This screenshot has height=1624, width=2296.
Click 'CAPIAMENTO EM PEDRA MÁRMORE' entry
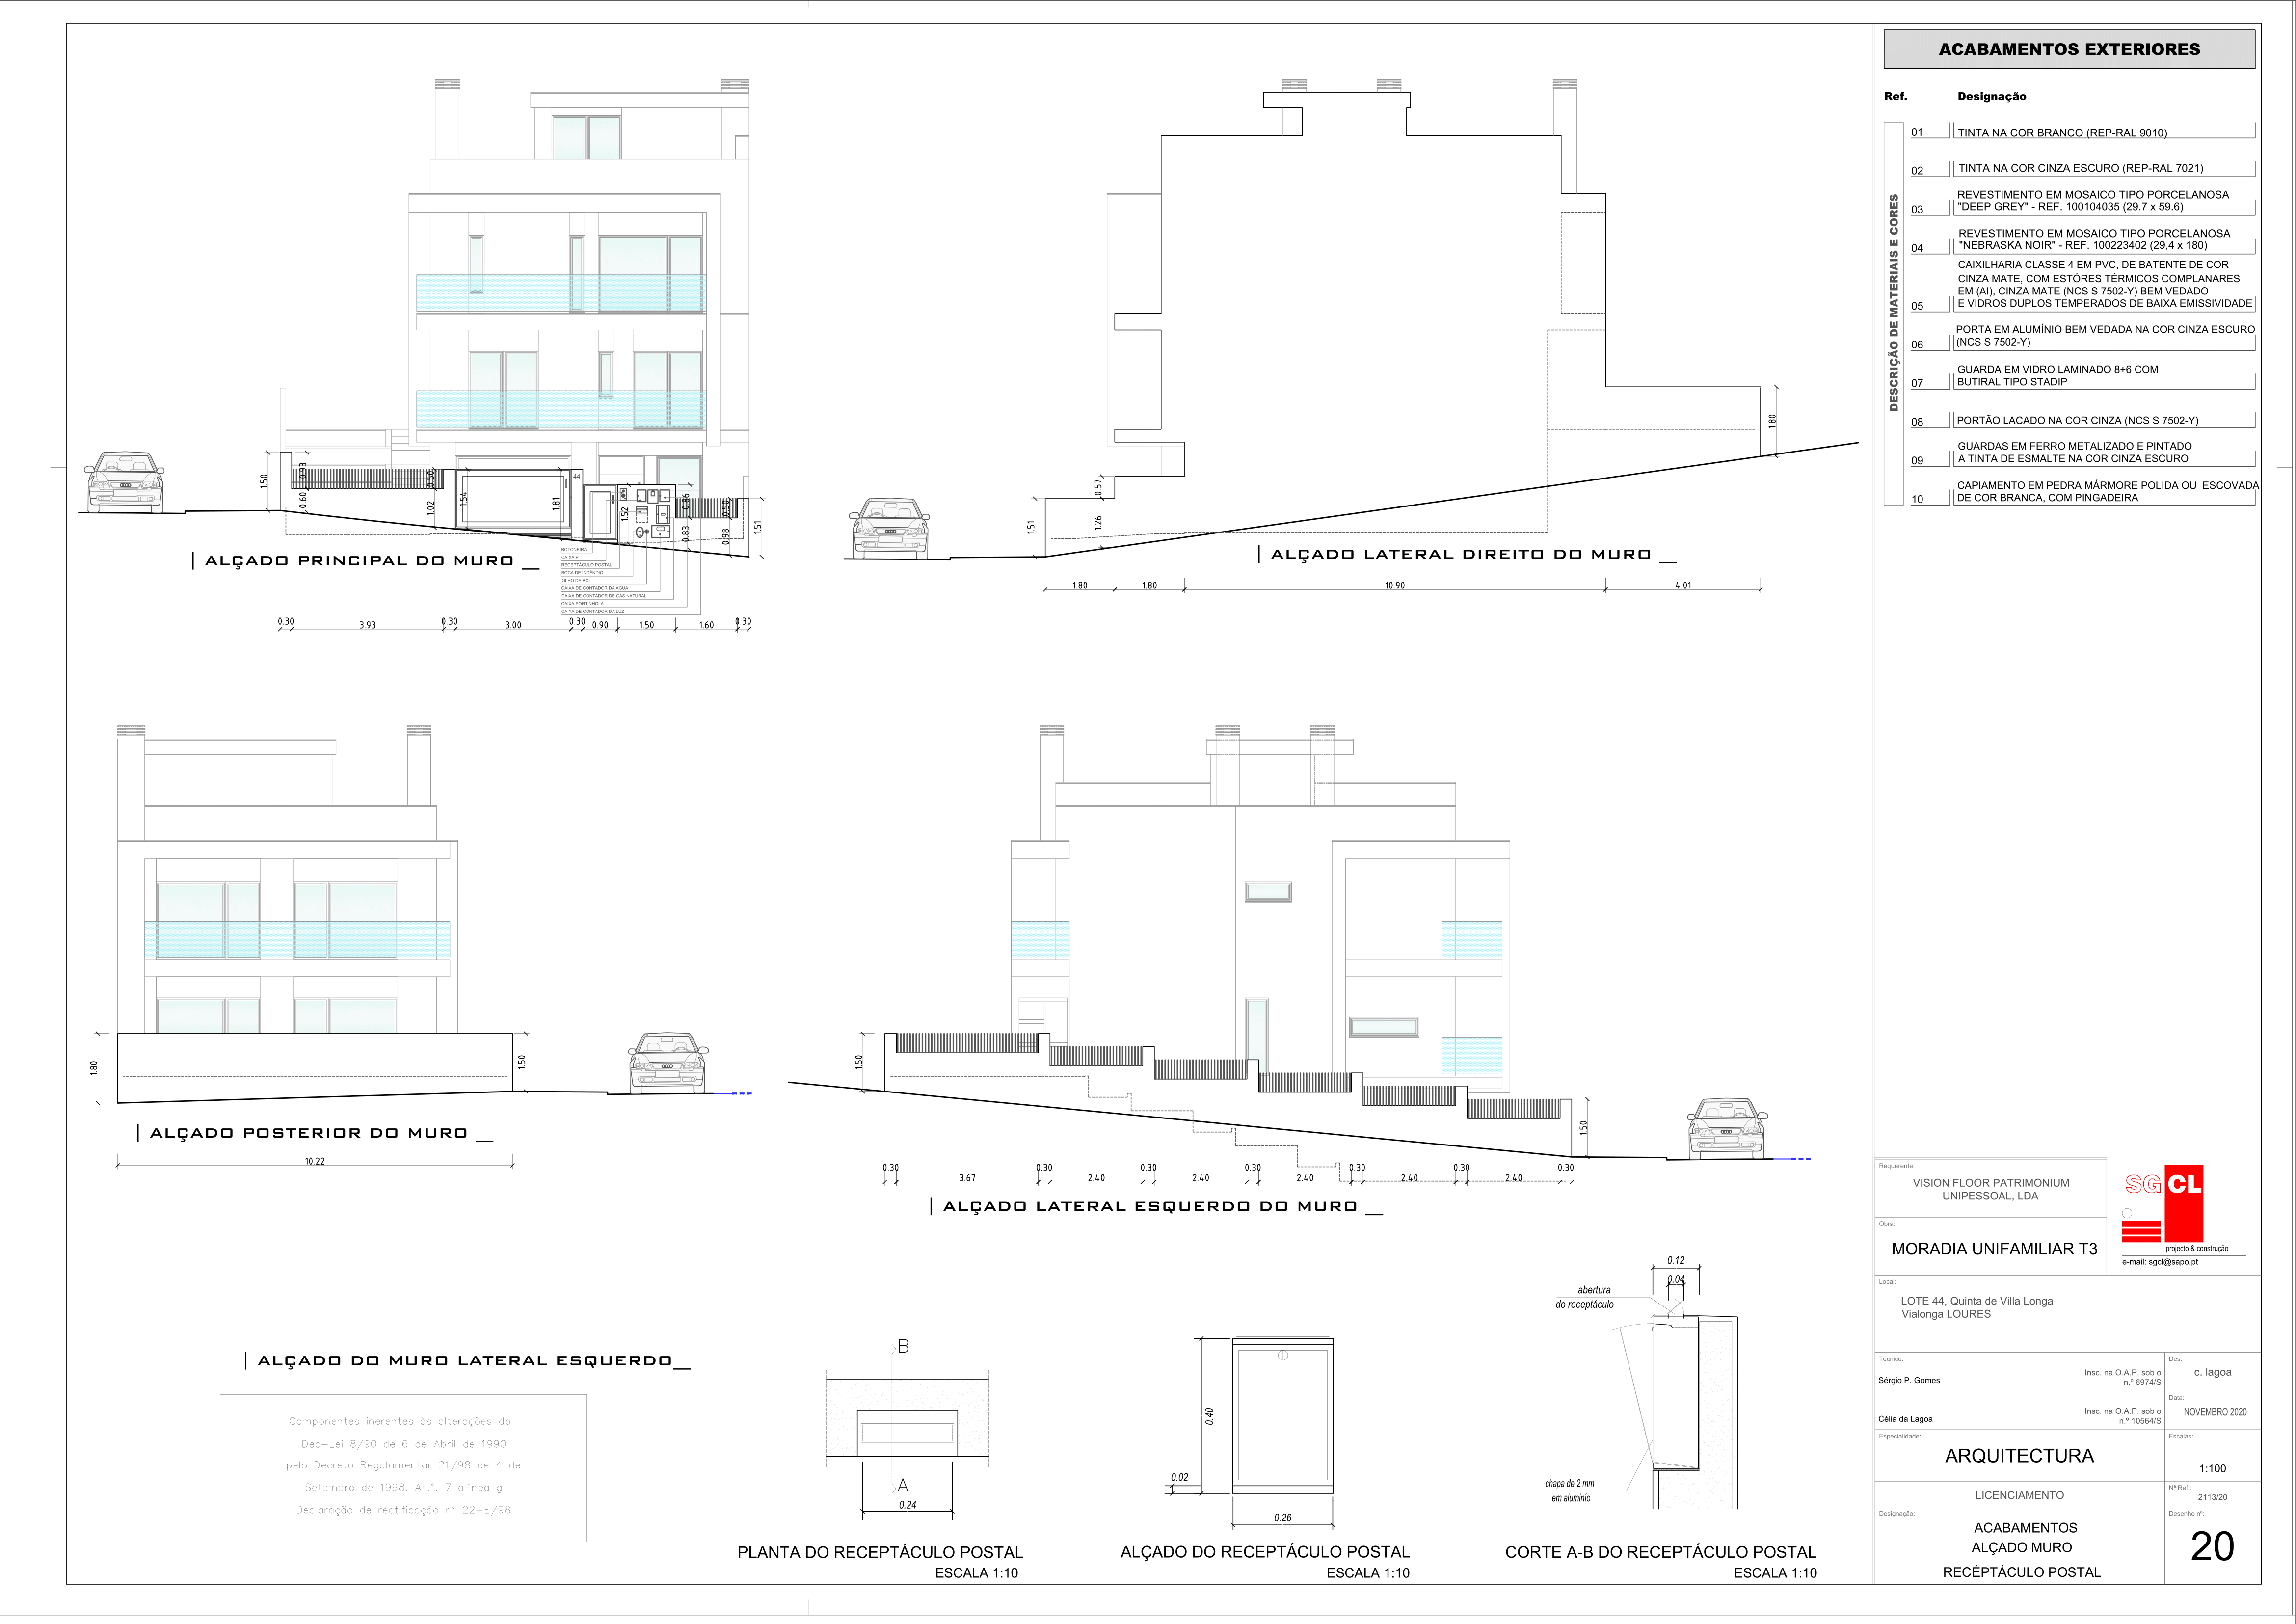click(2107, 491)
